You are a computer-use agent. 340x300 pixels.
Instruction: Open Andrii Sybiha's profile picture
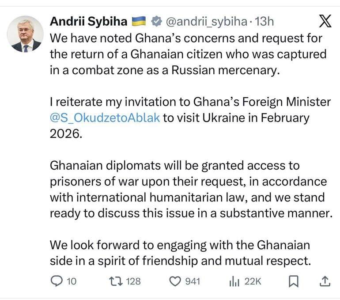[x=26, y=34]
